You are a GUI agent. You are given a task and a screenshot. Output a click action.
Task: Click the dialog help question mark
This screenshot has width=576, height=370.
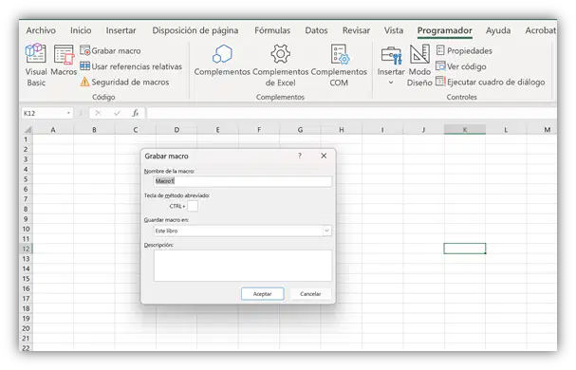(300, 156)
